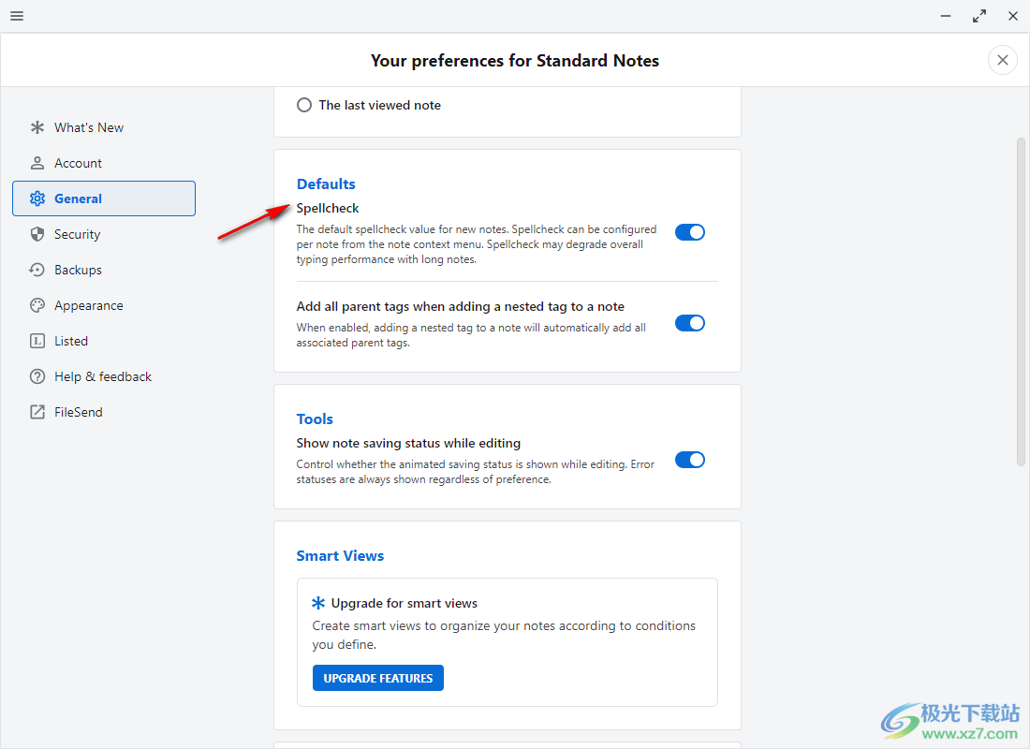Toggle the Spellcheck default switch
This screenshot has width=1030, height=749.
(x=690, y=232)
